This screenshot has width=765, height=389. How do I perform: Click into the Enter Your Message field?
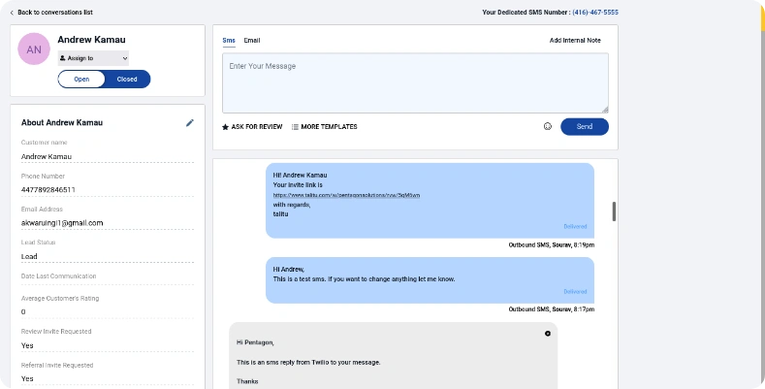[415, 82]
